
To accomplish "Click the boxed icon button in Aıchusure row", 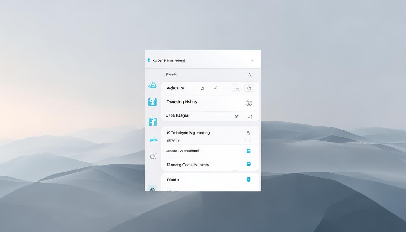I will click(x=249, y=88).
